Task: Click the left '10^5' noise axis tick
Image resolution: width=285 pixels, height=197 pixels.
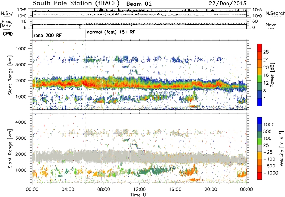Action: coord(22,10)
